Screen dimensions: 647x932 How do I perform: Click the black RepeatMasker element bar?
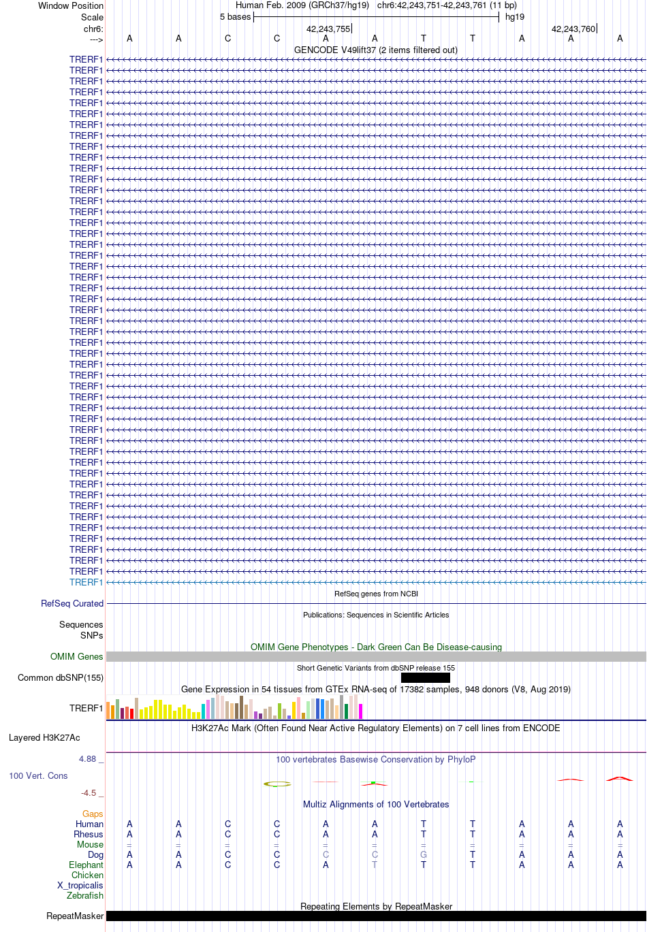pyautogui.click(x=376, y=916)
